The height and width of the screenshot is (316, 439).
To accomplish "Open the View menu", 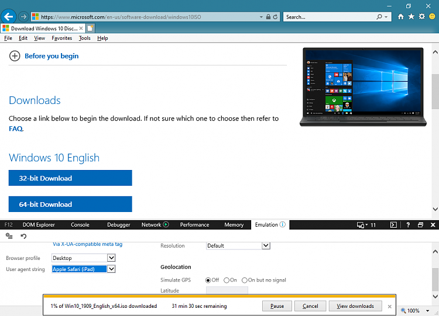I will click(x=39, y=38).
